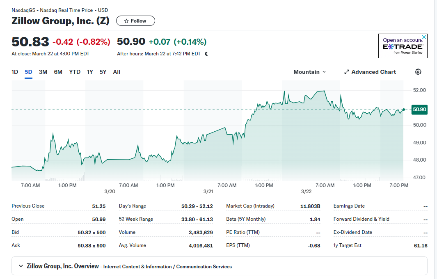Viewport: 437px width, 279px height.
Task: Open the Advanced Chart link
Action: pyautogui.click(x=370, y=72)
